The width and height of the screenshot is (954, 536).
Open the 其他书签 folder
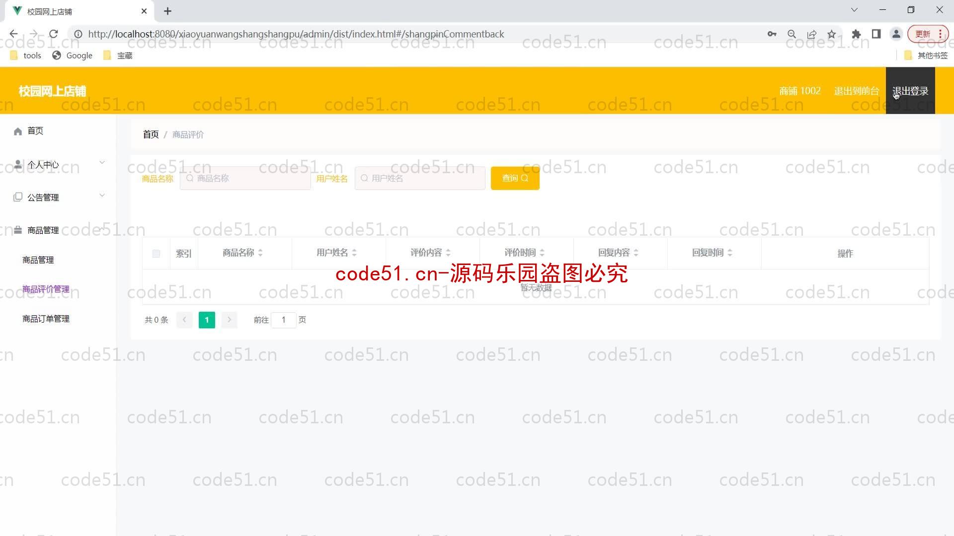926,56
